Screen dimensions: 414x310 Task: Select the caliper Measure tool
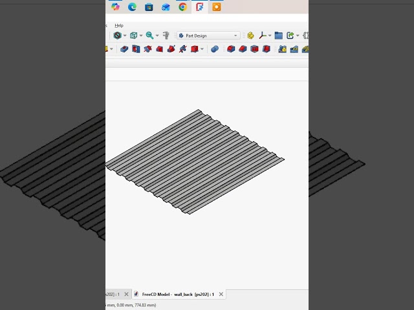[x=166, y=36]
